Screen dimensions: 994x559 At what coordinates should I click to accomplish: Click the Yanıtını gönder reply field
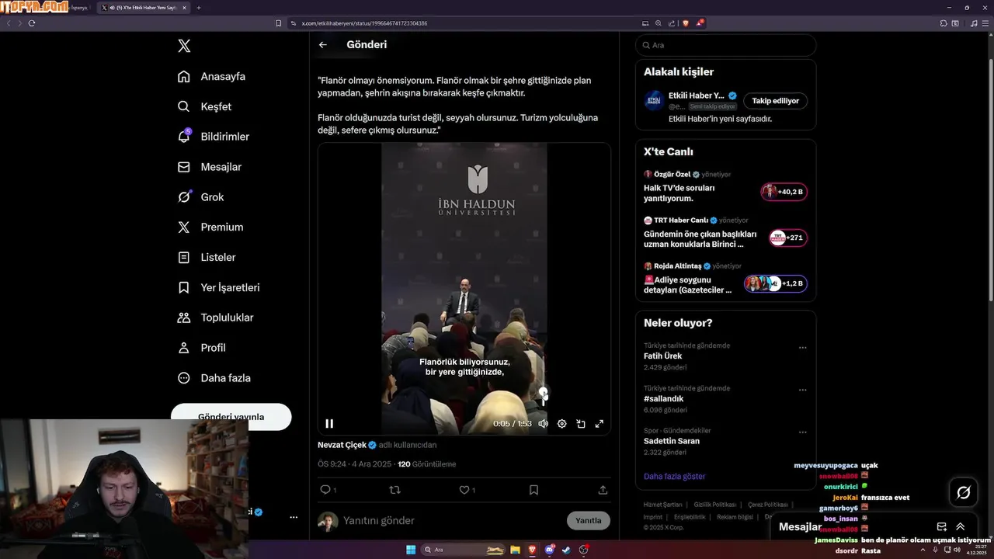coord(450,520)
